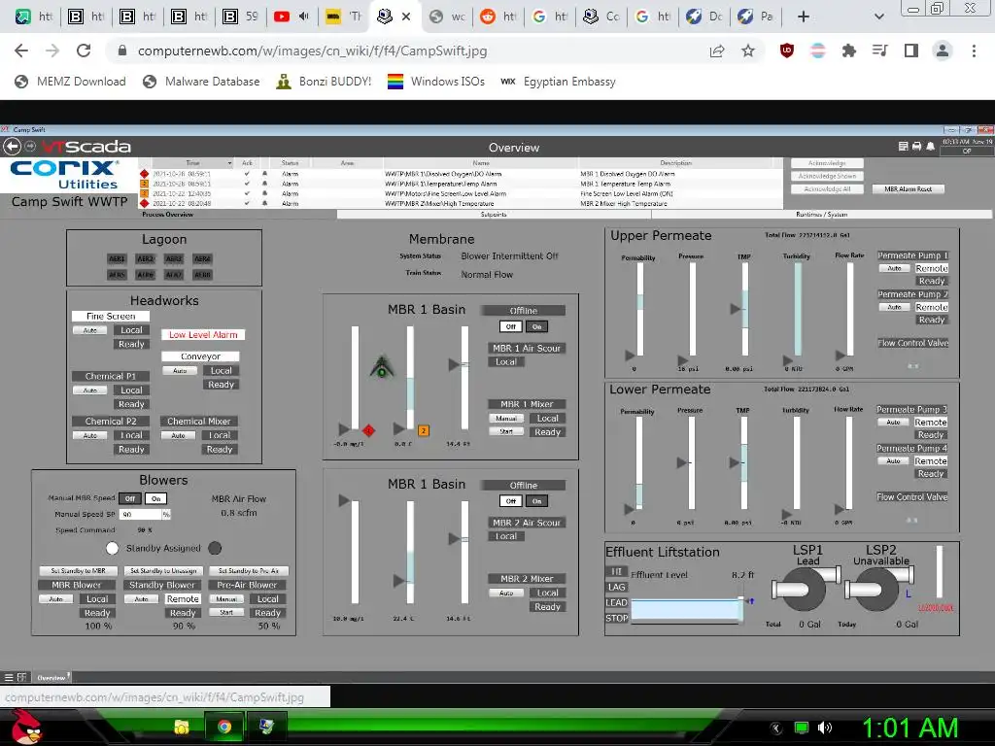995x746 pixels.
Task: Open Chrome's Extensions puzzle icon
Action: pos(849,51)
